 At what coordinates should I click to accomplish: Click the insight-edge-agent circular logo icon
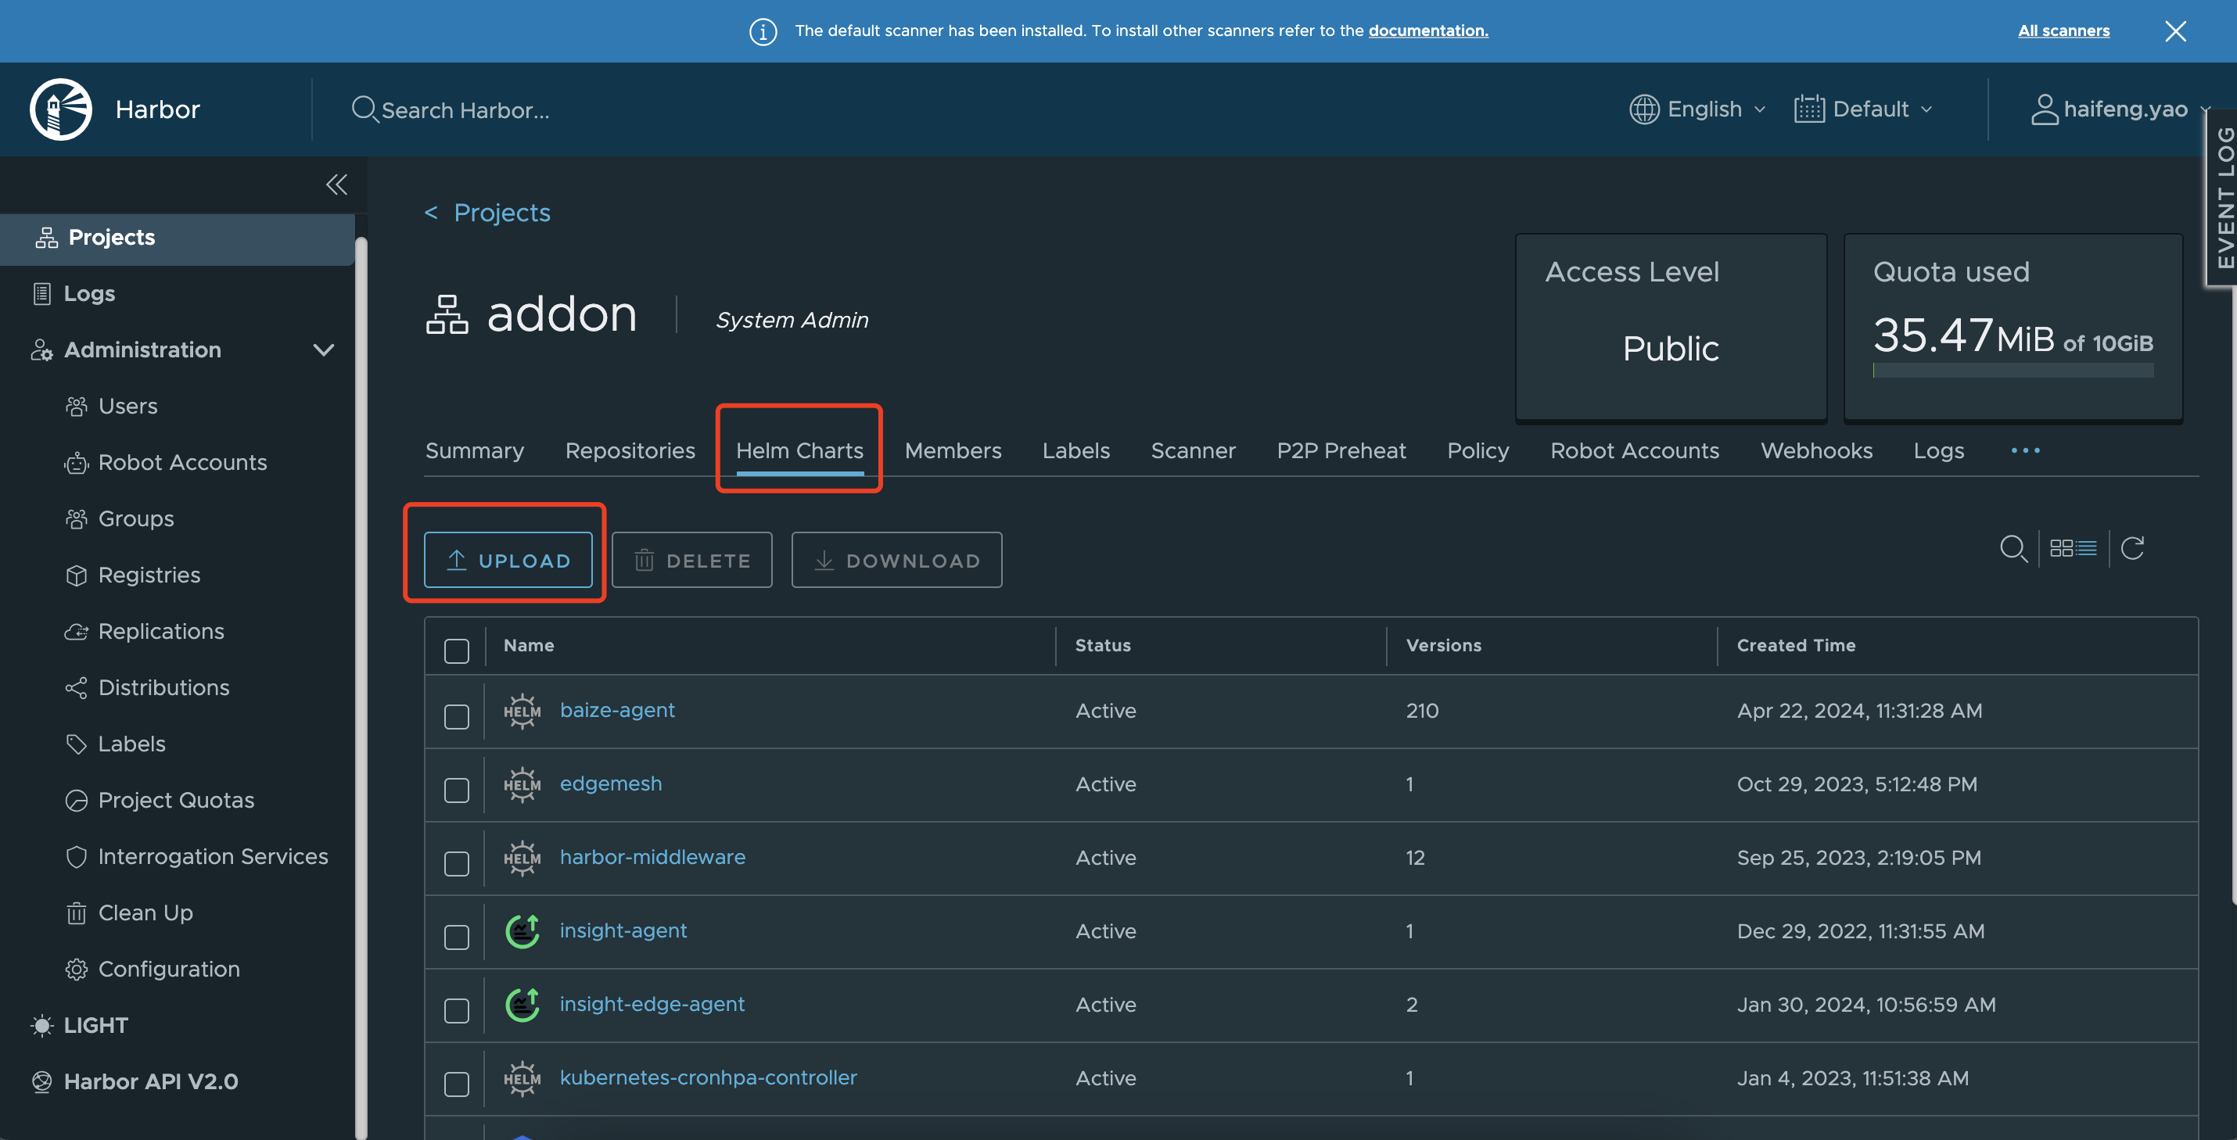click(x=522, y=1003)
